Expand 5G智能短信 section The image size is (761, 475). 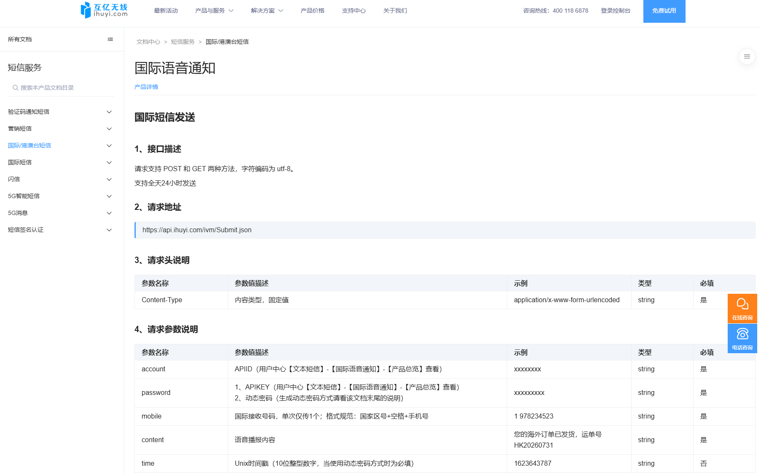click(109, 196)
